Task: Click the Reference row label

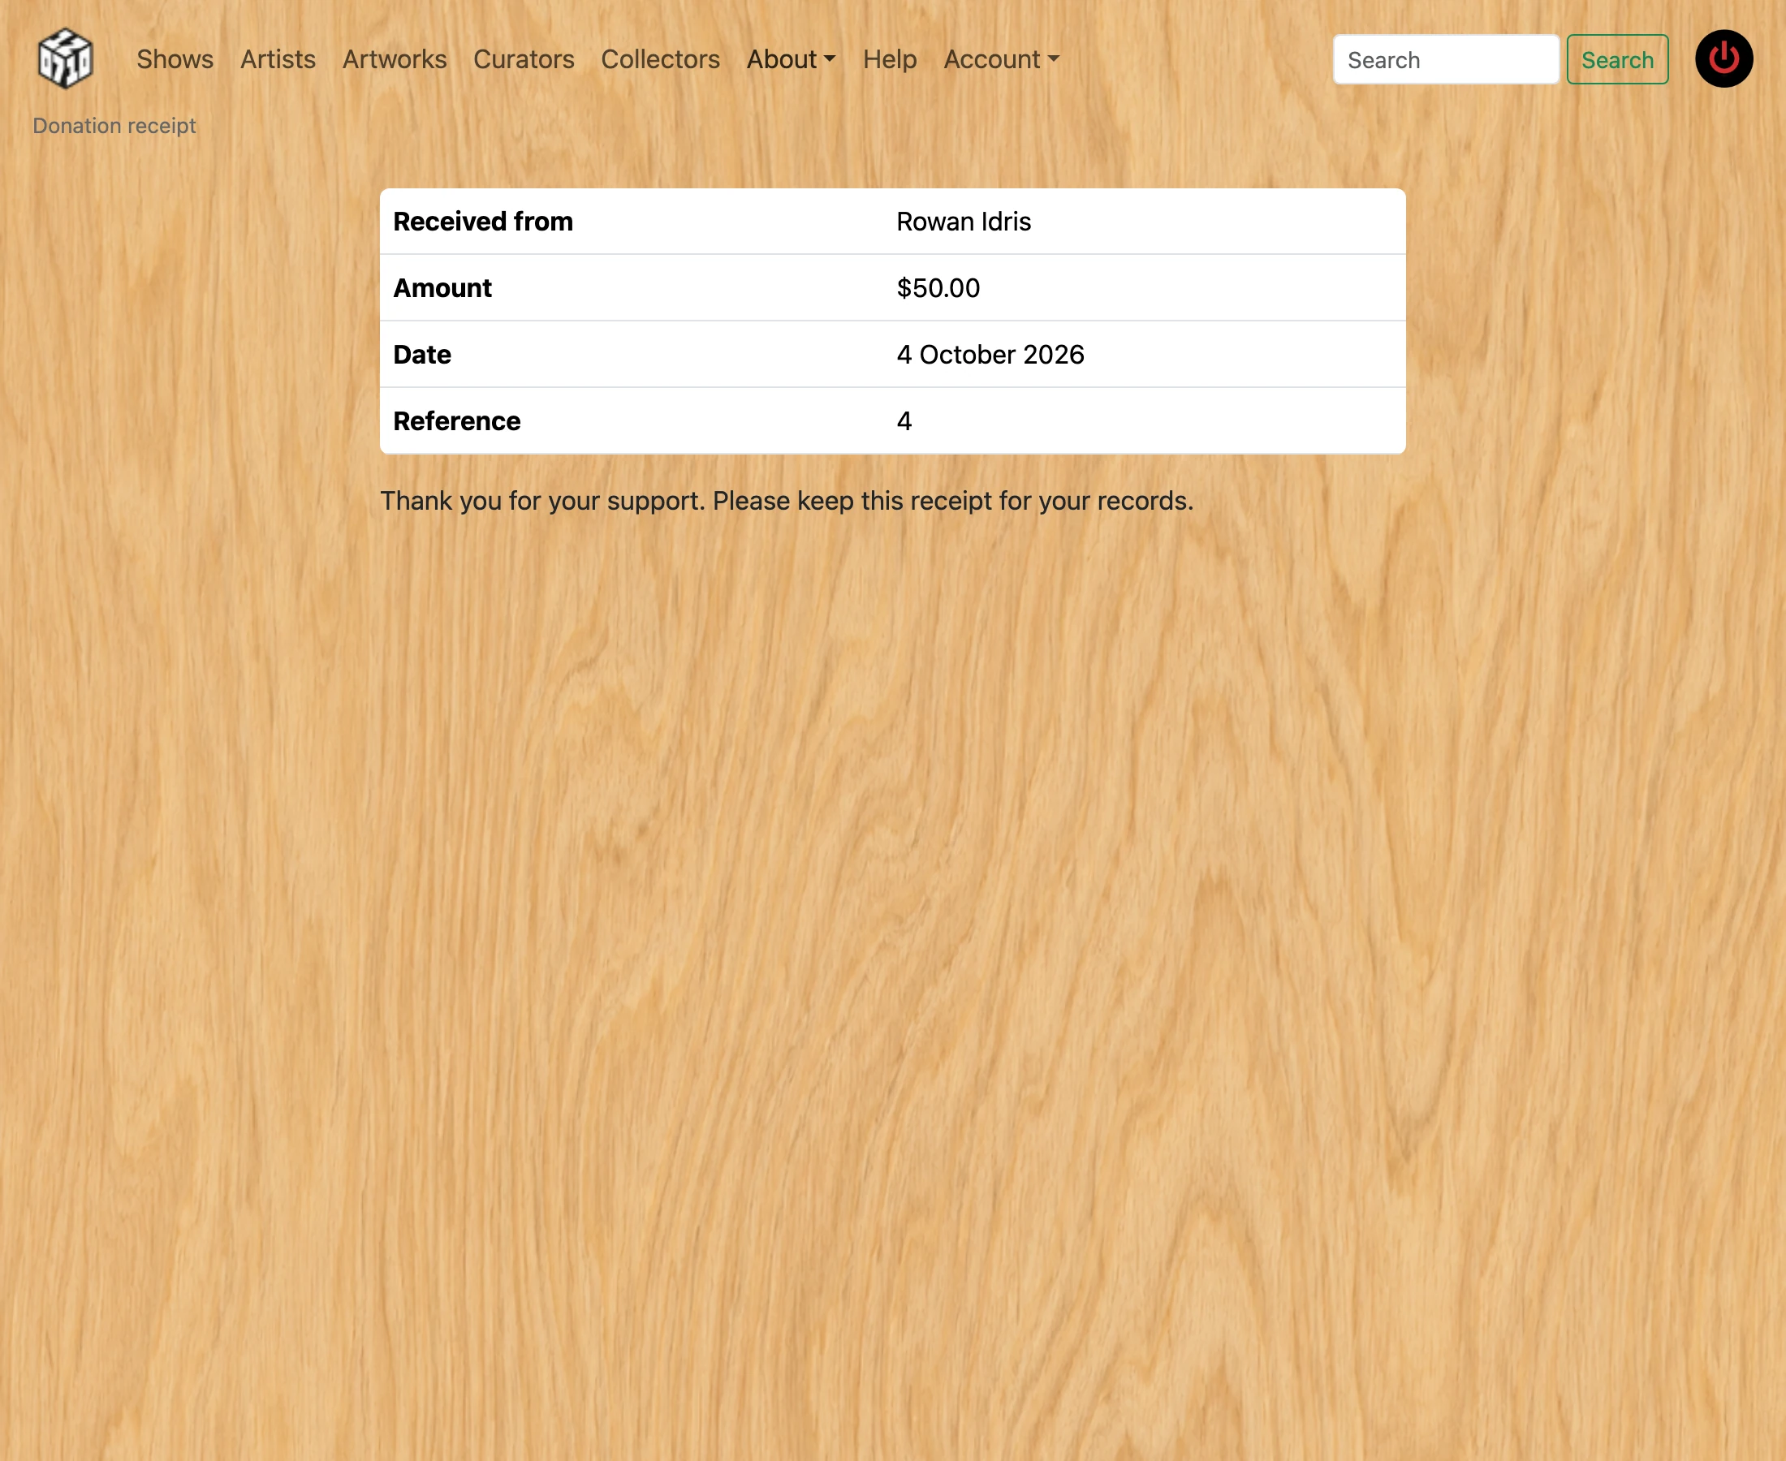Action: coord(457,420)
